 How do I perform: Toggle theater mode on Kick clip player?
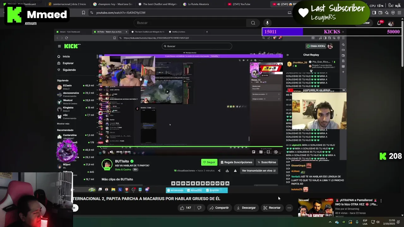(261, 152)
